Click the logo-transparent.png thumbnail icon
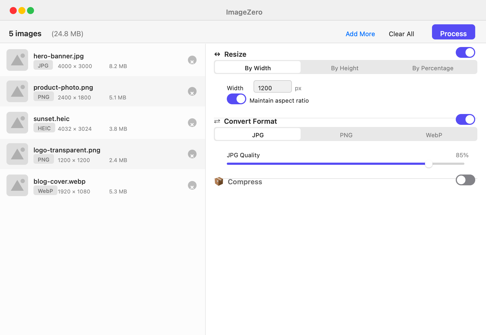The height and width of the screenshot is (335, 486). click(17, 154)
